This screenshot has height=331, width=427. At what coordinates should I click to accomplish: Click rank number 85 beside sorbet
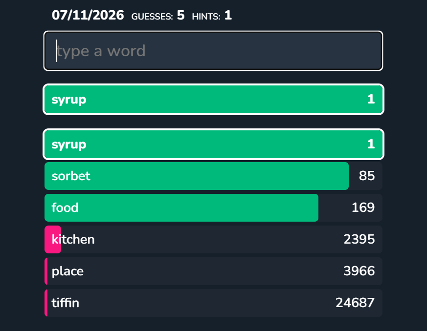click(x=366, y=176)
